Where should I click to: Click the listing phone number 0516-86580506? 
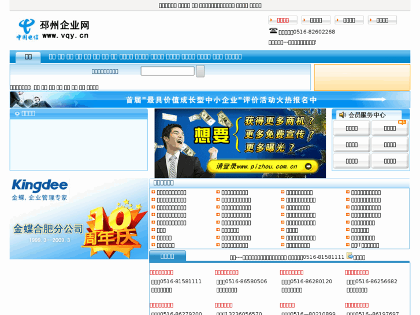246,281
